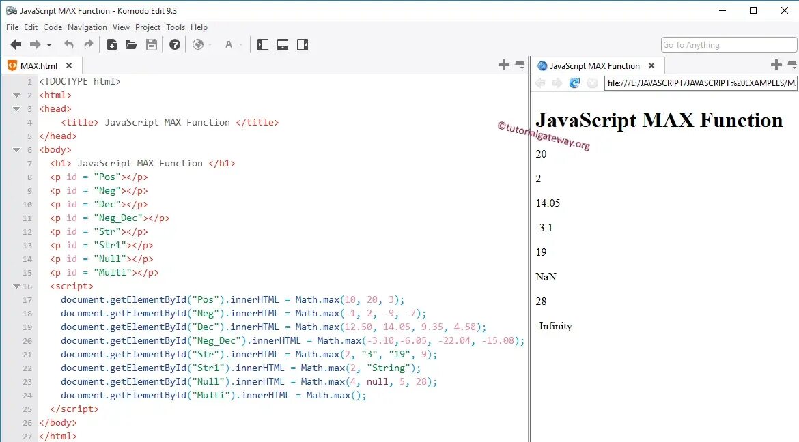Open the Edit menu
The image size is (799, 442).
pos(31,27)
